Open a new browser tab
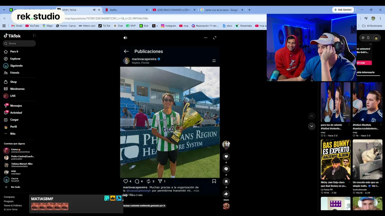 coord(249,10)
